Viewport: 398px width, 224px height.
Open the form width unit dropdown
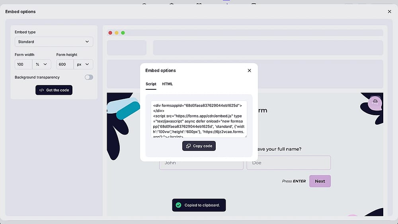[x=42, y=64]
